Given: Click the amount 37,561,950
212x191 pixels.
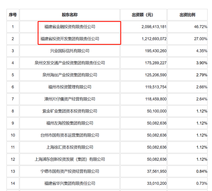Looking at the screenshot, I should 157,171.
